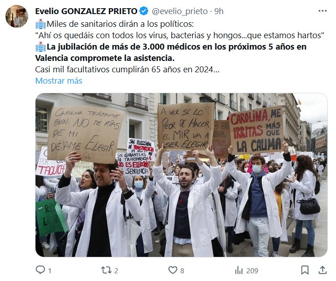336x281 pixels.
Task: Repost this tweet with the retweet icon
Action: (106, 270)
